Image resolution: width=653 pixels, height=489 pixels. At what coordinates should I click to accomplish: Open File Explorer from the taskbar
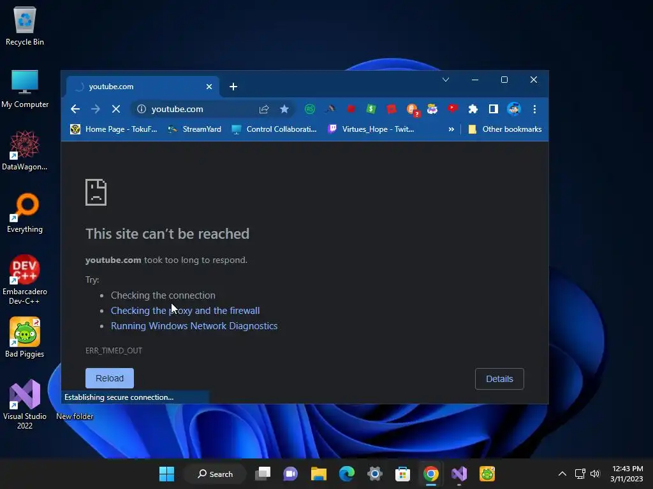(319, 474)
